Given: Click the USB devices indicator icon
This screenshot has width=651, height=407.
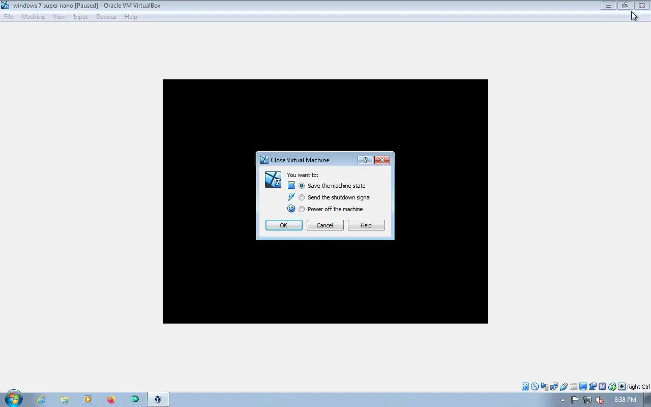Looking at the screenshot, I should coord(564,387).
